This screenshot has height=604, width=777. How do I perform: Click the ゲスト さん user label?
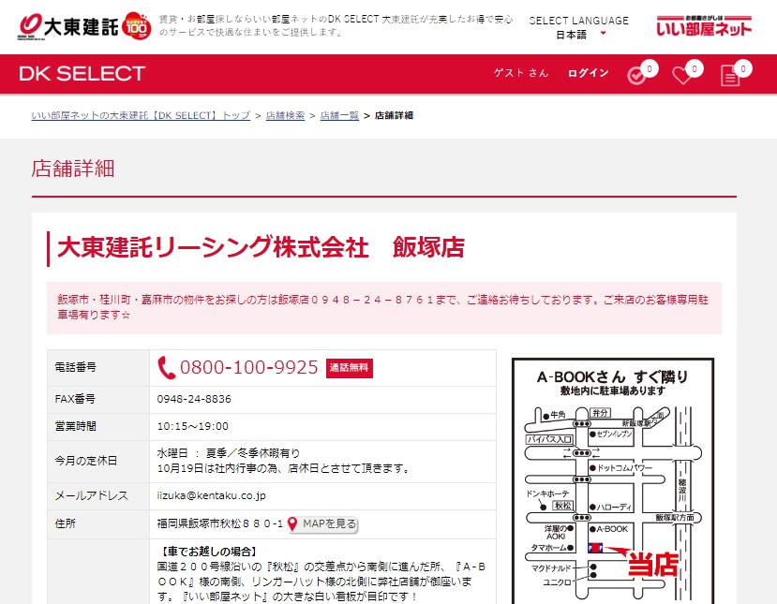[521, 73]
